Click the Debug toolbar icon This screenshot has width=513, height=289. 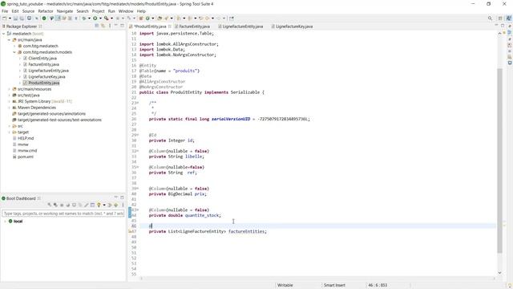coord(84,18)
